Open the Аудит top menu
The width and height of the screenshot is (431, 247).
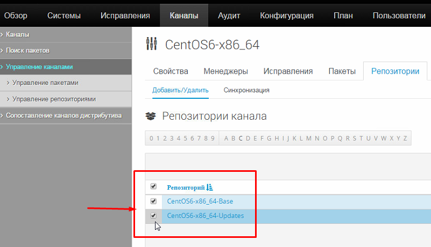click(229, 16)
